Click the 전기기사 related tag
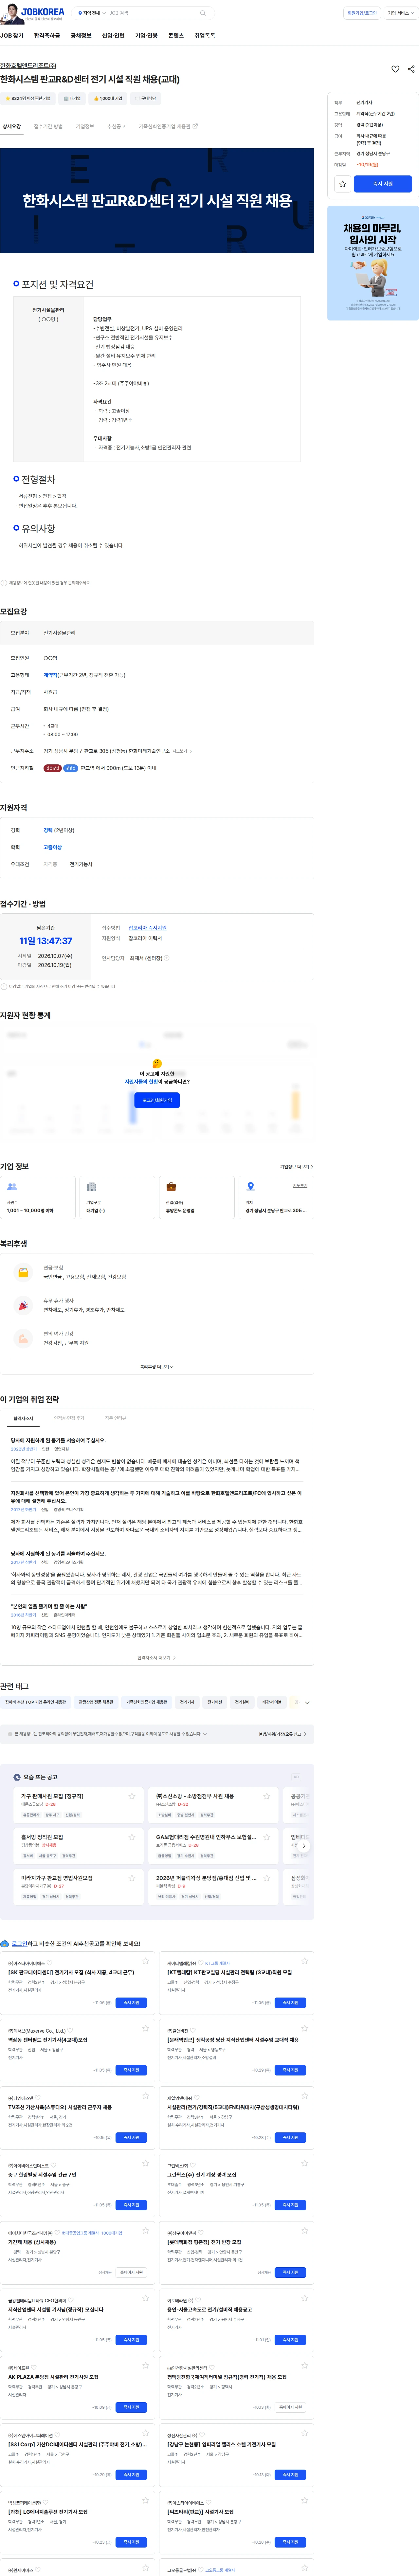 coord(187,1702)
